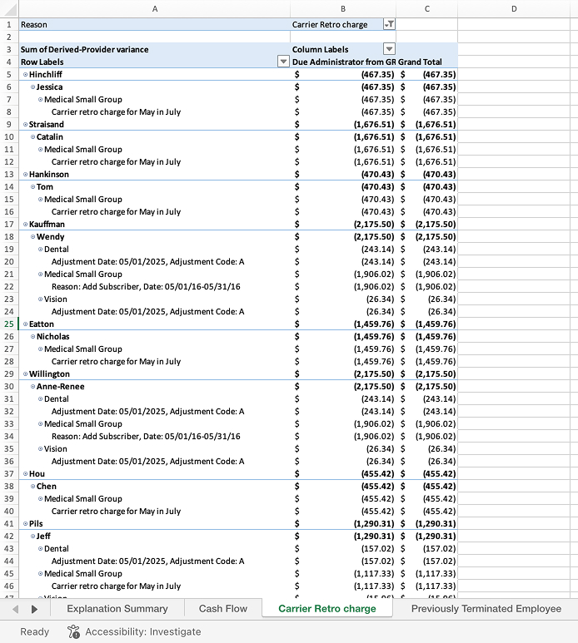Collapse Vision in row 35

pyautogui.click(x=40, y=448)
